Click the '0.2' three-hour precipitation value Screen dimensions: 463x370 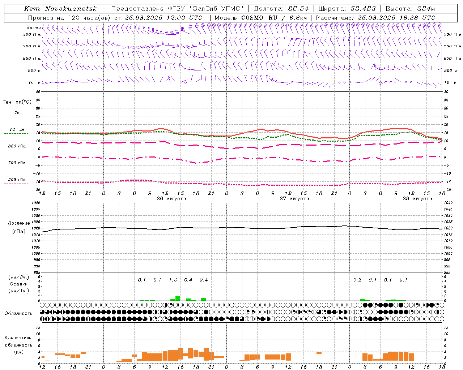pos(357,280)
